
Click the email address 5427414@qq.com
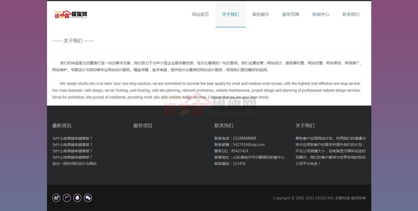coord(249,145)
